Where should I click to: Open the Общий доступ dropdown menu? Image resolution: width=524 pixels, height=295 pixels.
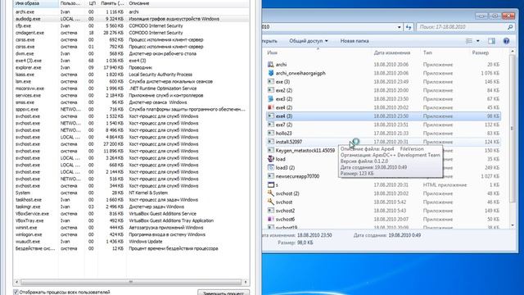pyautogui.click(x=309, y=41)
